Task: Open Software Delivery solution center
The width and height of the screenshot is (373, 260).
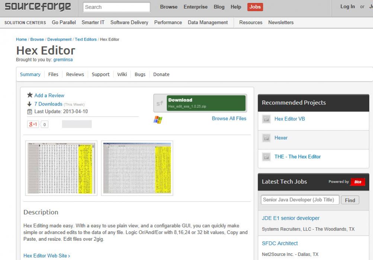Action: 129,22
